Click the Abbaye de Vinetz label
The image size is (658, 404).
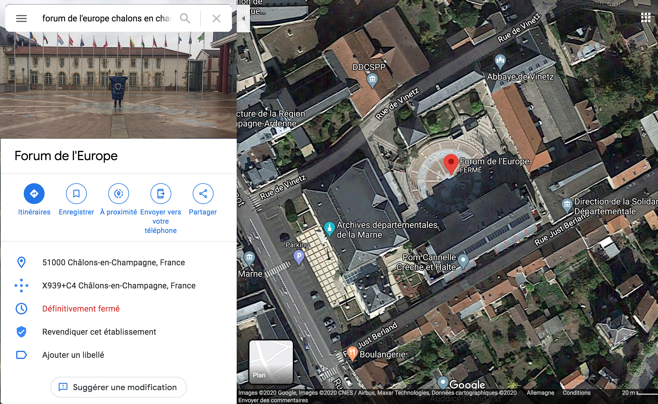click(520, 77)
